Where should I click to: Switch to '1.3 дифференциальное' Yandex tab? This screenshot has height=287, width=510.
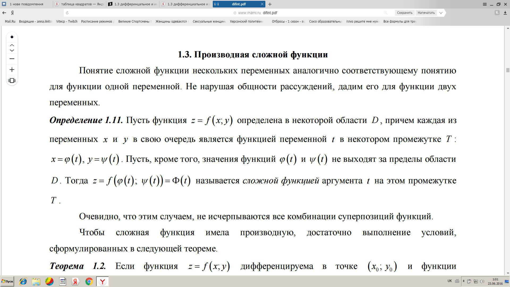[186, 4]
